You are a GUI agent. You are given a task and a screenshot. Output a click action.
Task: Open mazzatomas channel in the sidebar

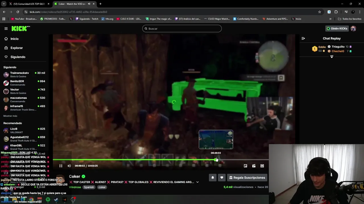[x=24, y=99]
